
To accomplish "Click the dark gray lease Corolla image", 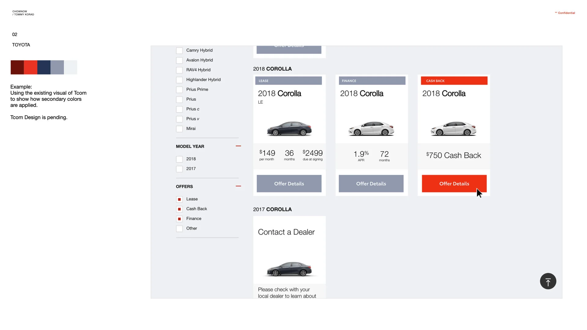I will tap(289, 128).
